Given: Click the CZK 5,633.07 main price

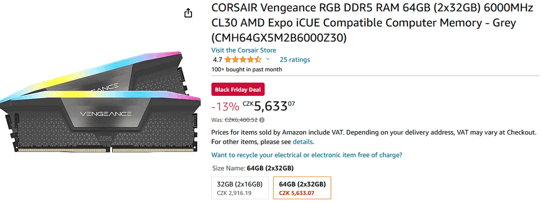Looking at the screenshot, I should point(269,105).
